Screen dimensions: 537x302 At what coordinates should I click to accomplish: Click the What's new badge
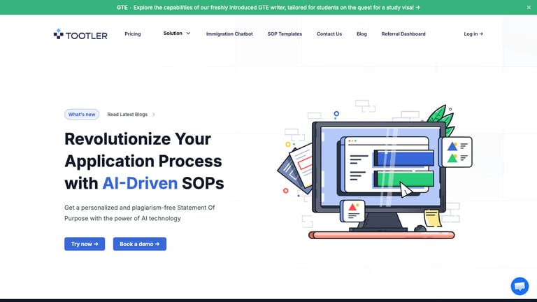(x=82, y=115)
